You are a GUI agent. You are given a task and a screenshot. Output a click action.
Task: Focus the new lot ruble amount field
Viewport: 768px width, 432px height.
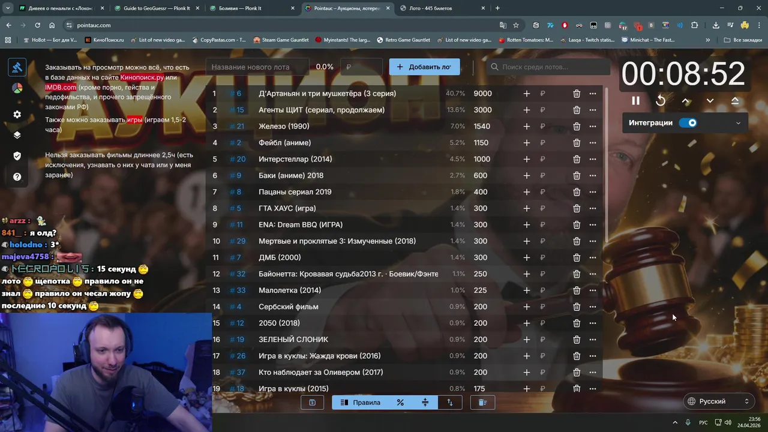(x=361, y=67)
